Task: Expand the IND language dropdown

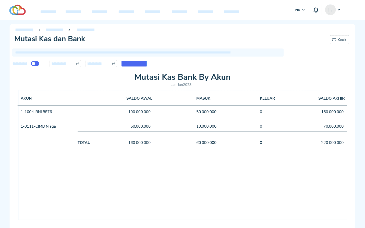Action: click(x=300, y=10)
